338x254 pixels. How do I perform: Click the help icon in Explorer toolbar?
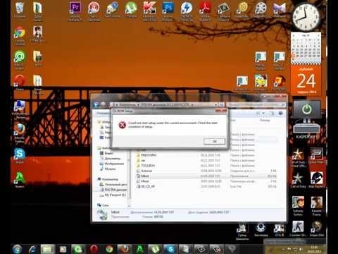click(x=280, y=114)
